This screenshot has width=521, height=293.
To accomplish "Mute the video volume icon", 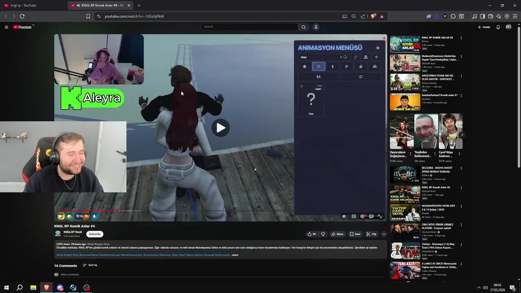I will [x=69, y=216].
